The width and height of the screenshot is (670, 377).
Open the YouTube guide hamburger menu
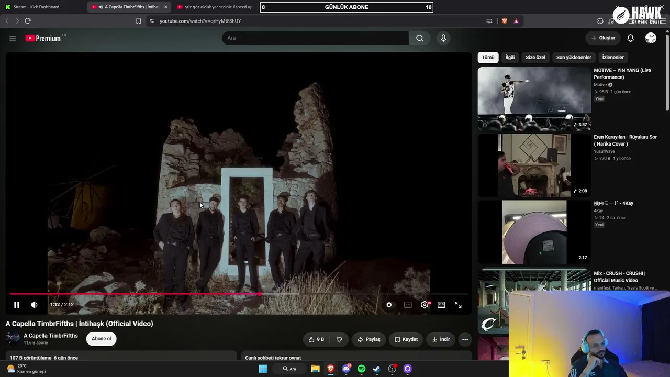(13, 38)
